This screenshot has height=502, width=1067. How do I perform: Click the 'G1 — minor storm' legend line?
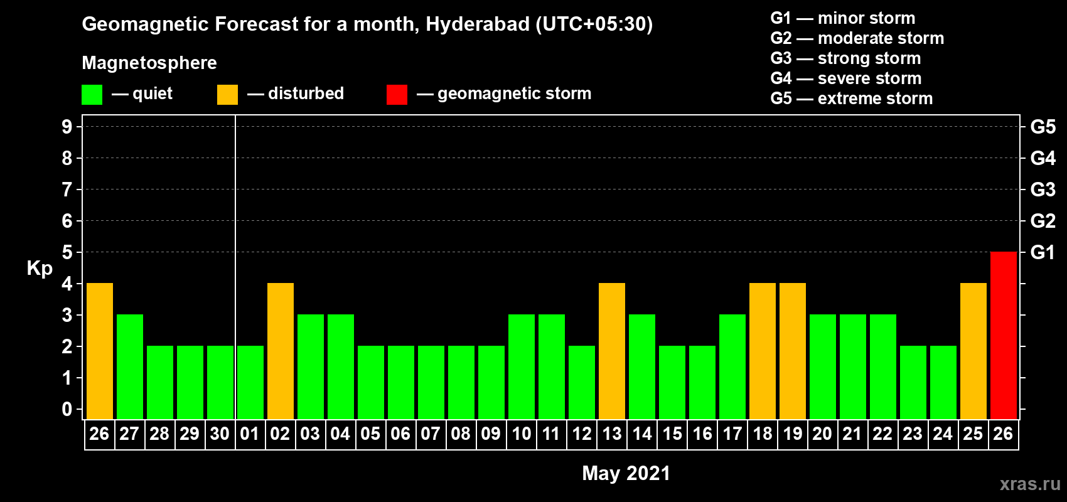coord(843,18)
